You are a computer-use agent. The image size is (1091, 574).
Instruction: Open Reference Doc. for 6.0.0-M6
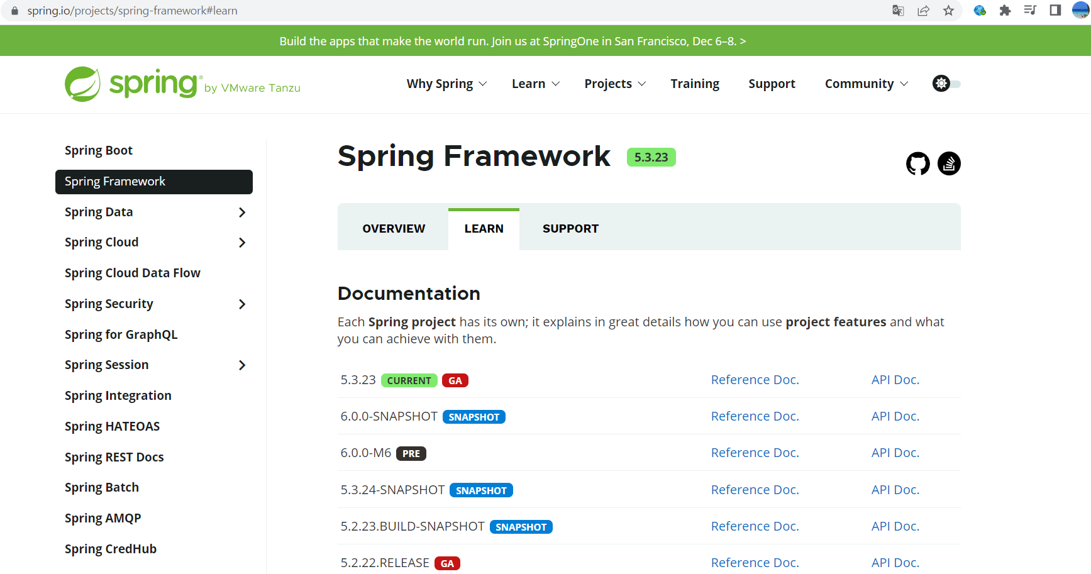[x=755, y=453]
